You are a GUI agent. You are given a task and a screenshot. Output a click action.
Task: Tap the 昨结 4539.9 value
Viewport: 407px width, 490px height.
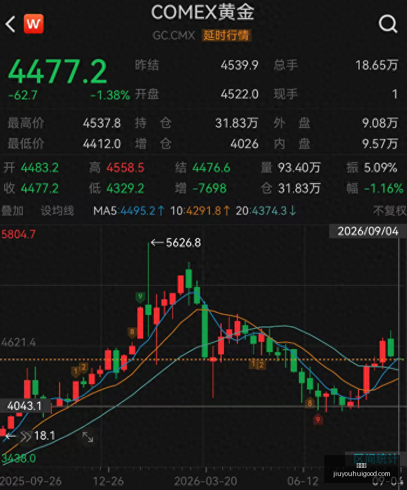point(240,65)
